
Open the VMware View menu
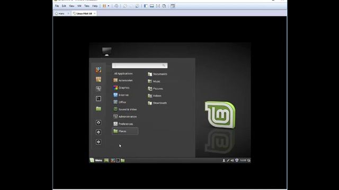72,6
